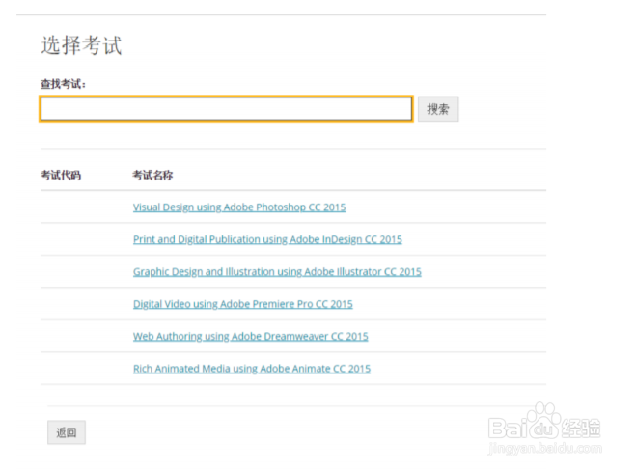Click the exam search input field
This screenshot has width=636, height=470.
226,109
